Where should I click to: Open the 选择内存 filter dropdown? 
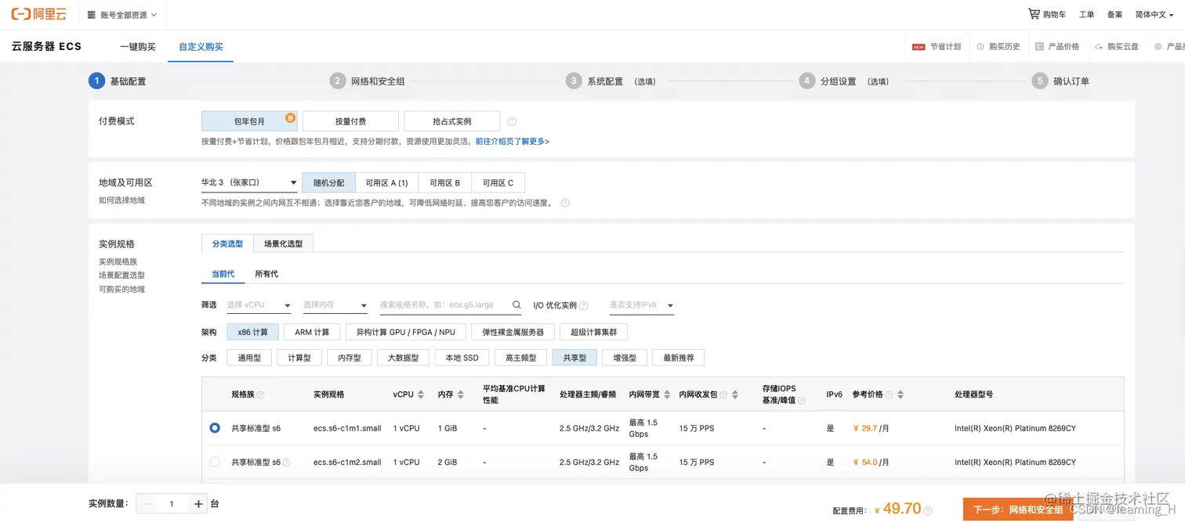coord(335,305)
